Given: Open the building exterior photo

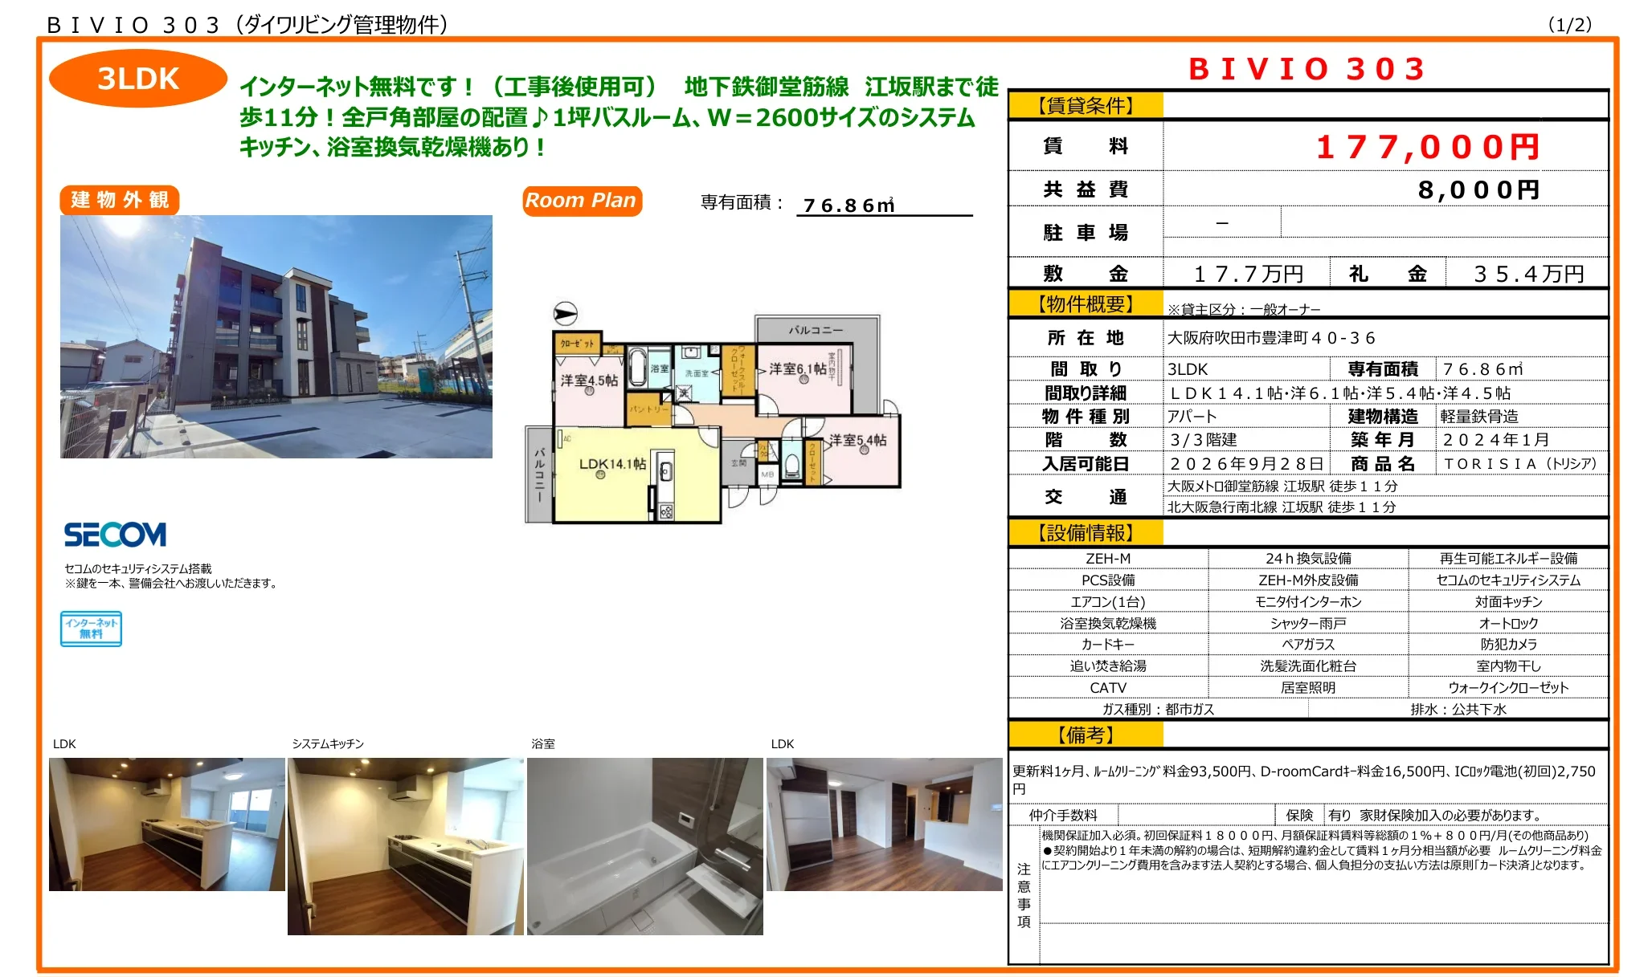Looking at the screenshot, I should click(276, 336).
